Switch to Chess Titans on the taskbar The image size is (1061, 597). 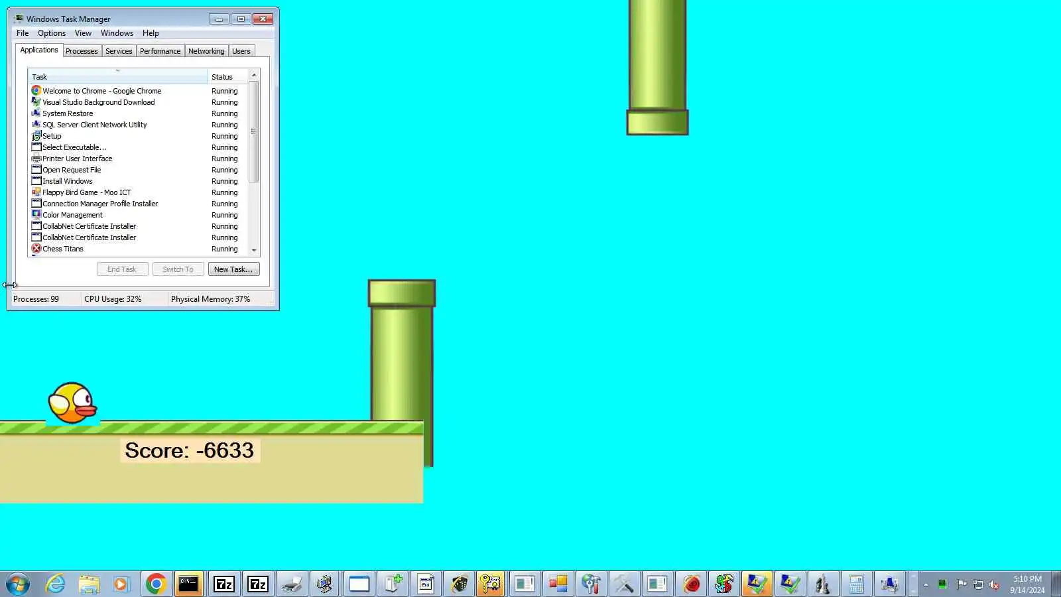(x=823, y=584)
